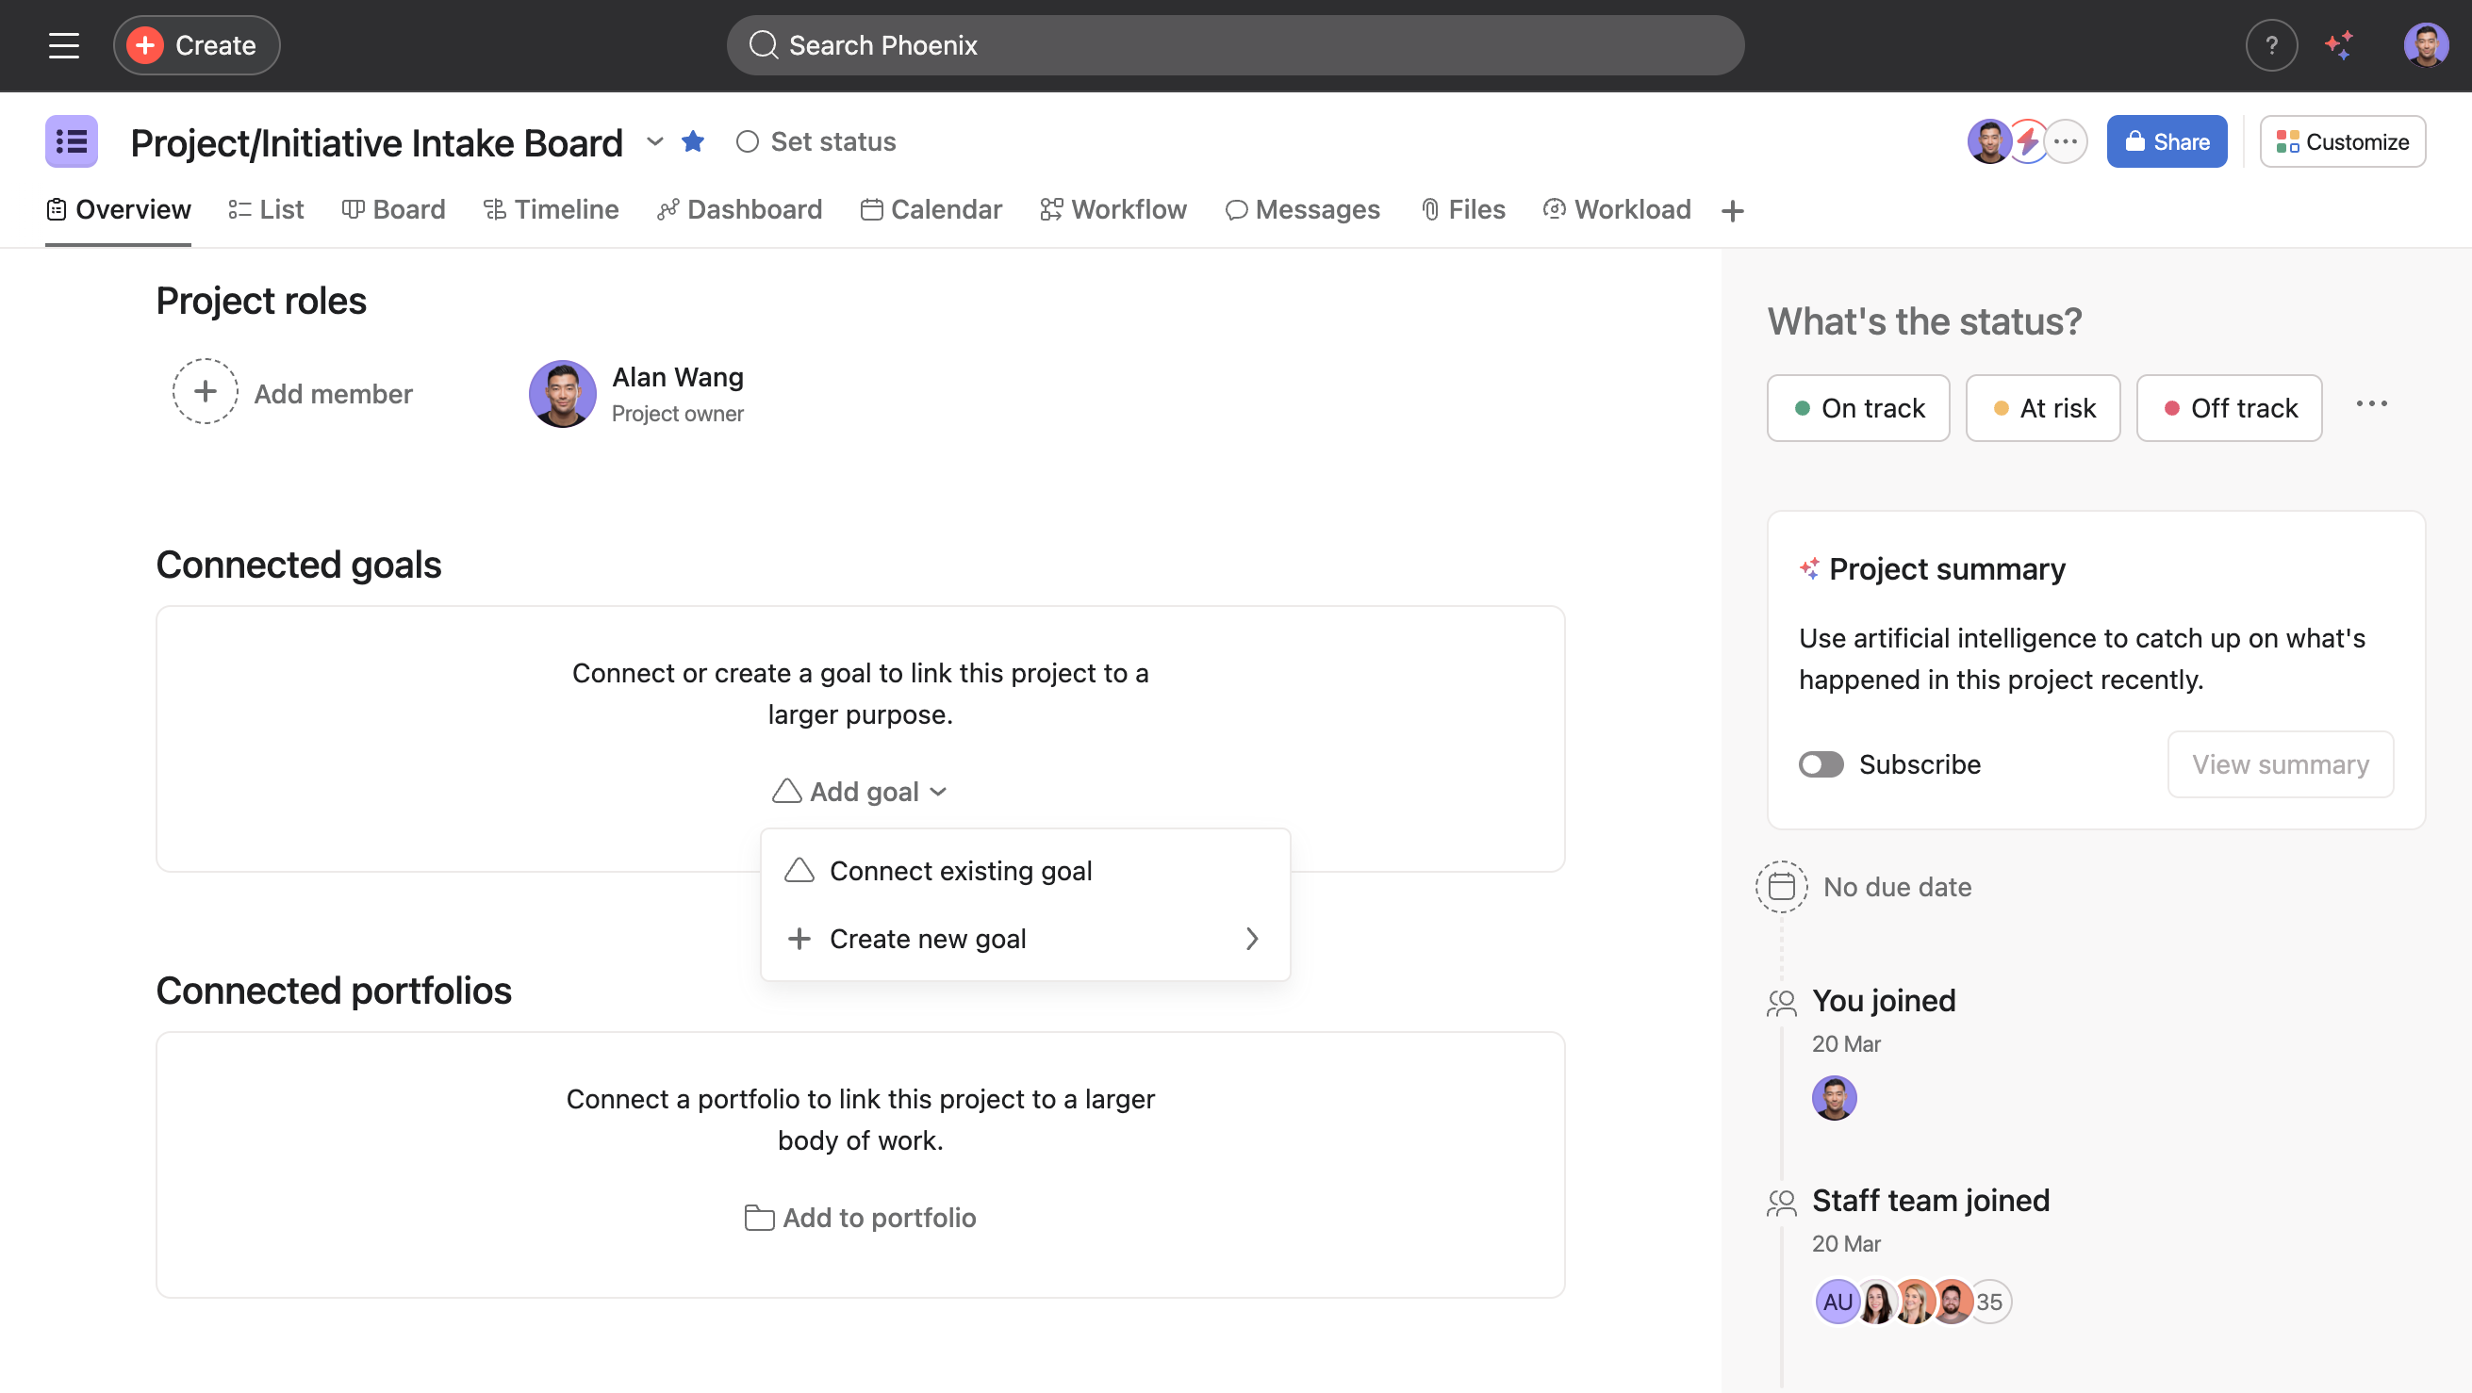Click Add to portfolio link

click(x=860, y=1218)
